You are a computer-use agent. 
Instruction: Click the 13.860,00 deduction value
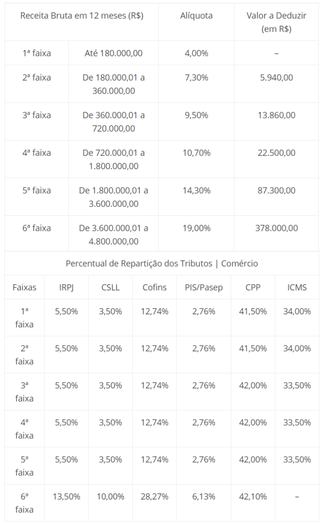pyautogui.click(x=276, y=115)
